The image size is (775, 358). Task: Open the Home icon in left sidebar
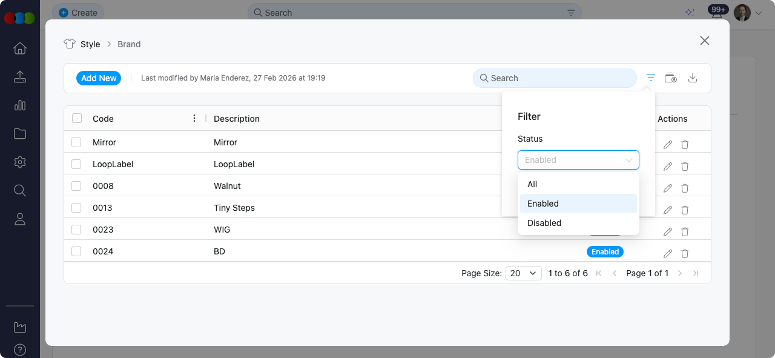pos(20,48)
